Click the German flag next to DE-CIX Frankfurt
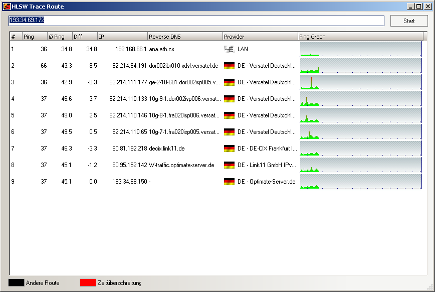435x292 pixels. tap(229, 149)
